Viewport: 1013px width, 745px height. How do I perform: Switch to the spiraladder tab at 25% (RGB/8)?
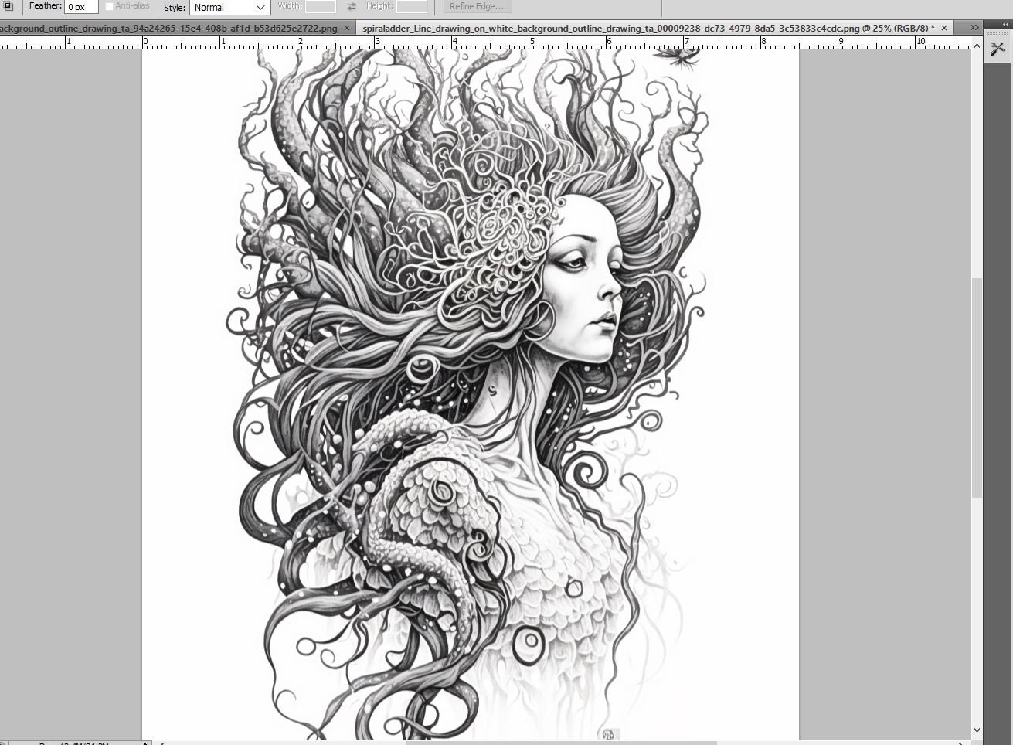[x=648, y=28]
